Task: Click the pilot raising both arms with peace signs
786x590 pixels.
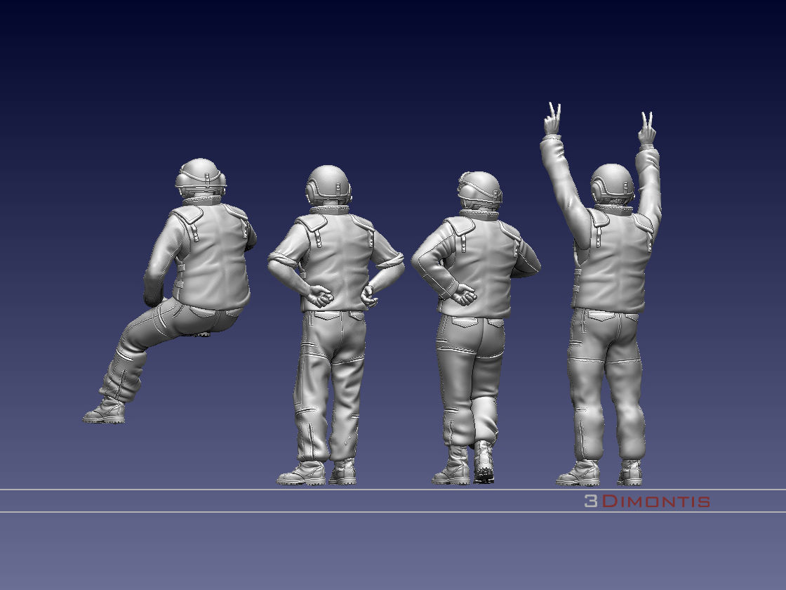Action: 601,294
